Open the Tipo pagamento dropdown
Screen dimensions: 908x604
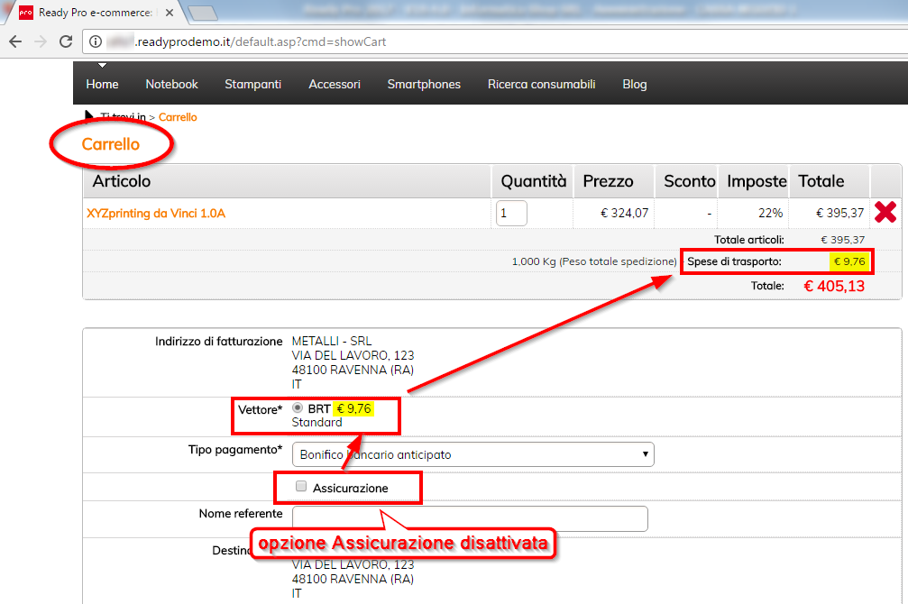pos(473,454)
